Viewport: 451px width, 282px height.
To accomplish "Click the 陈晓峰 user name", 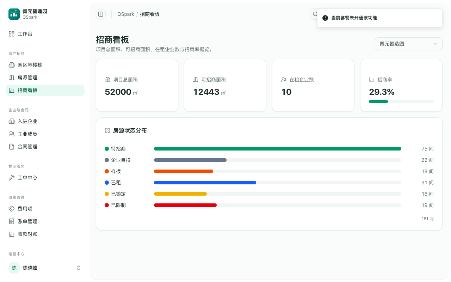I will coord(30,268).
